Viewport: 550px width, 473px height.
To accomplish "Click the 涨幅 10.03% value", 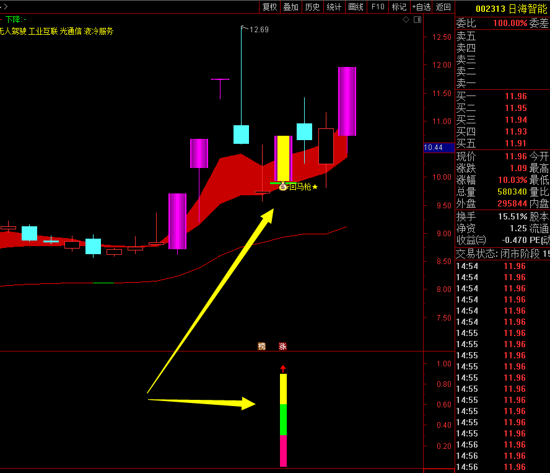I will coord(512,180).
